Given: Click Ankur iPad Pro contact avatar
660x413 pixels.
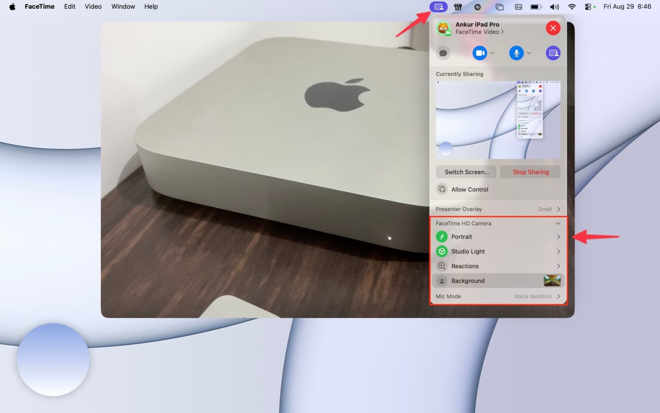Looking at the screenshot, I should coord(443,28).
